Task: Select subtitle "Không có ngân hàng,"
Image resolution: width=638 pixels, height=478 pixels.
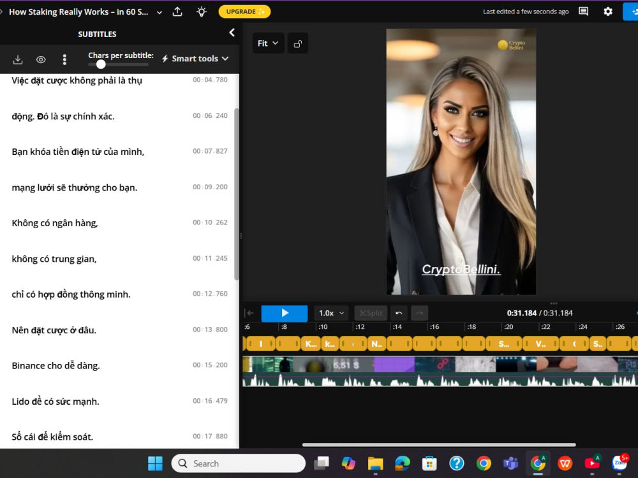Action: (55, 223)
